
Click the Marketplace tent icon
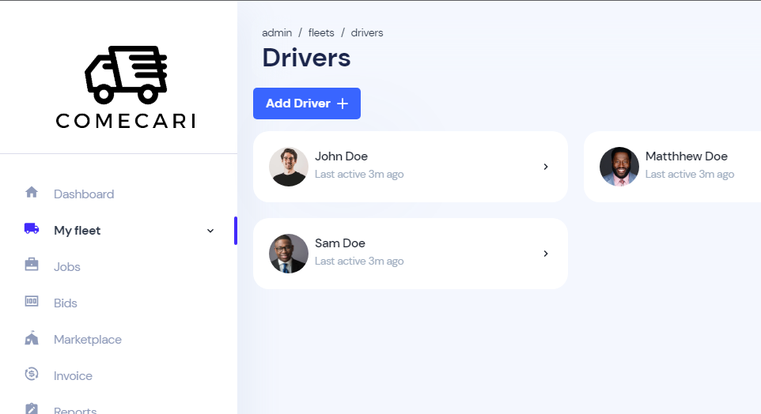click(x=32, y=338)
